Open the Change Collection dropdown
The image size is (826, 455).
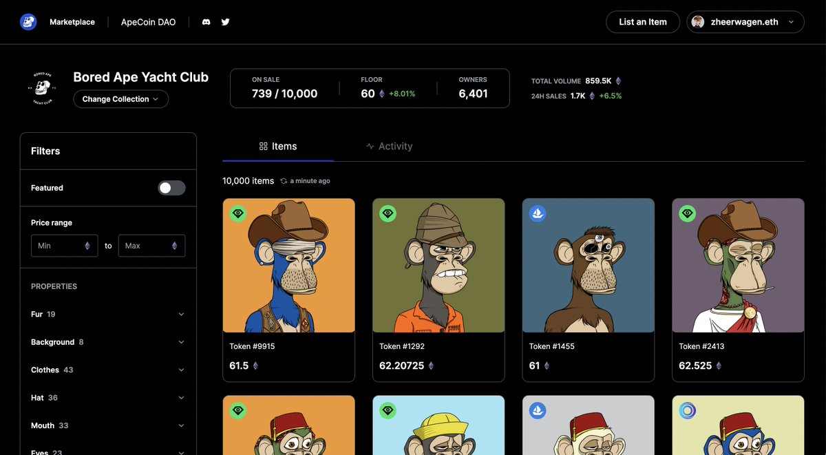coord(120,99)
